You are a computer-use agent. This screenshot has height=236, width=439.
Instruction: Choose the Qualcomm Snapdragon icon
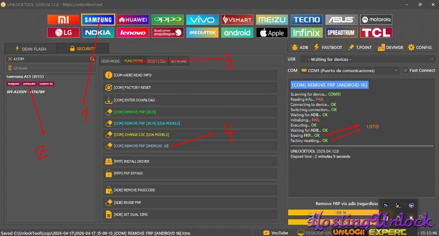point(167,33)
